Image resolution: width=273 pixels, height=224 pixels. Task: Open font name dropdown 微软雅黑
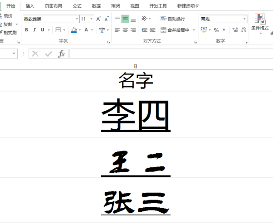77,19
